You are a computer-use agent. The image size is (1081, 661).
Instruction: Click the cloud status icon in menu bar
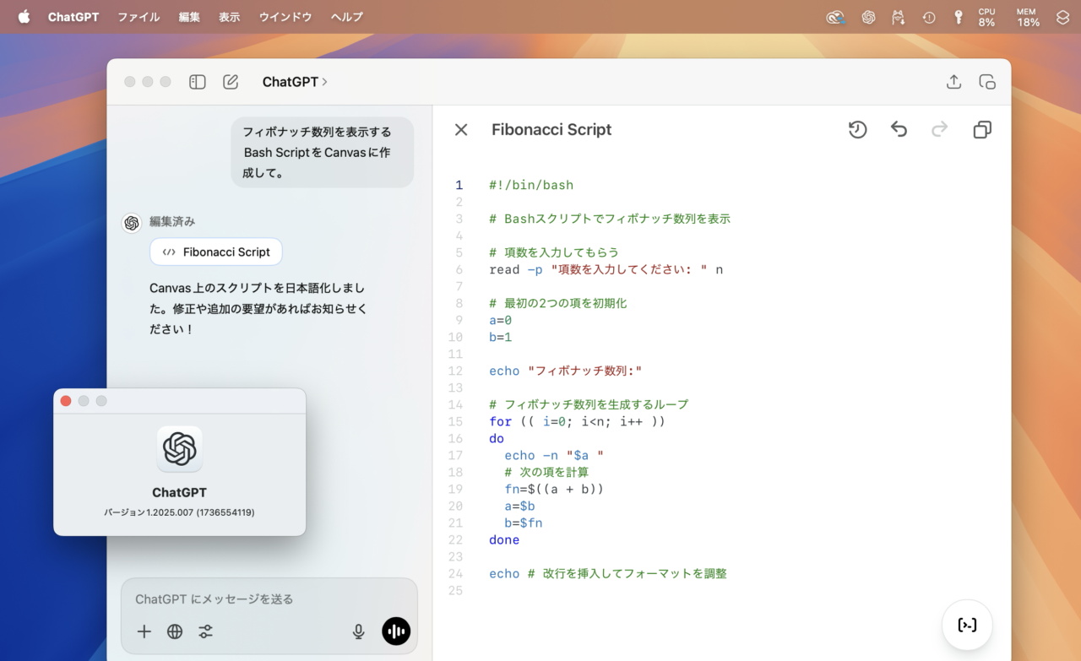835,17
